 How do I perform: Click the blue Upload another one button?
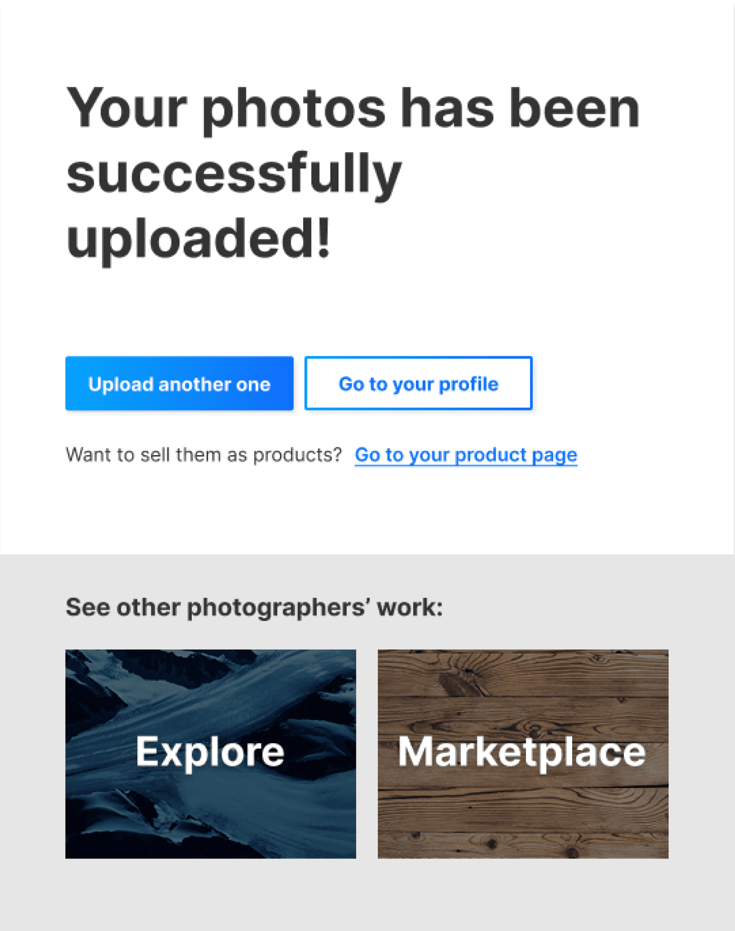click(179, 383)
